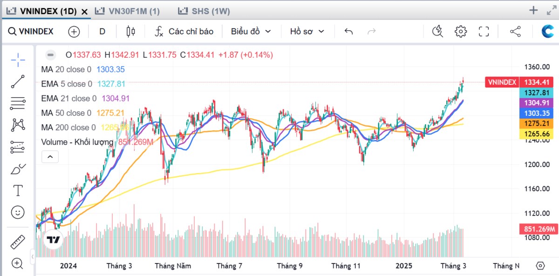
Task: Switch to the SHS (1W) tab
Action: [205, 11]
